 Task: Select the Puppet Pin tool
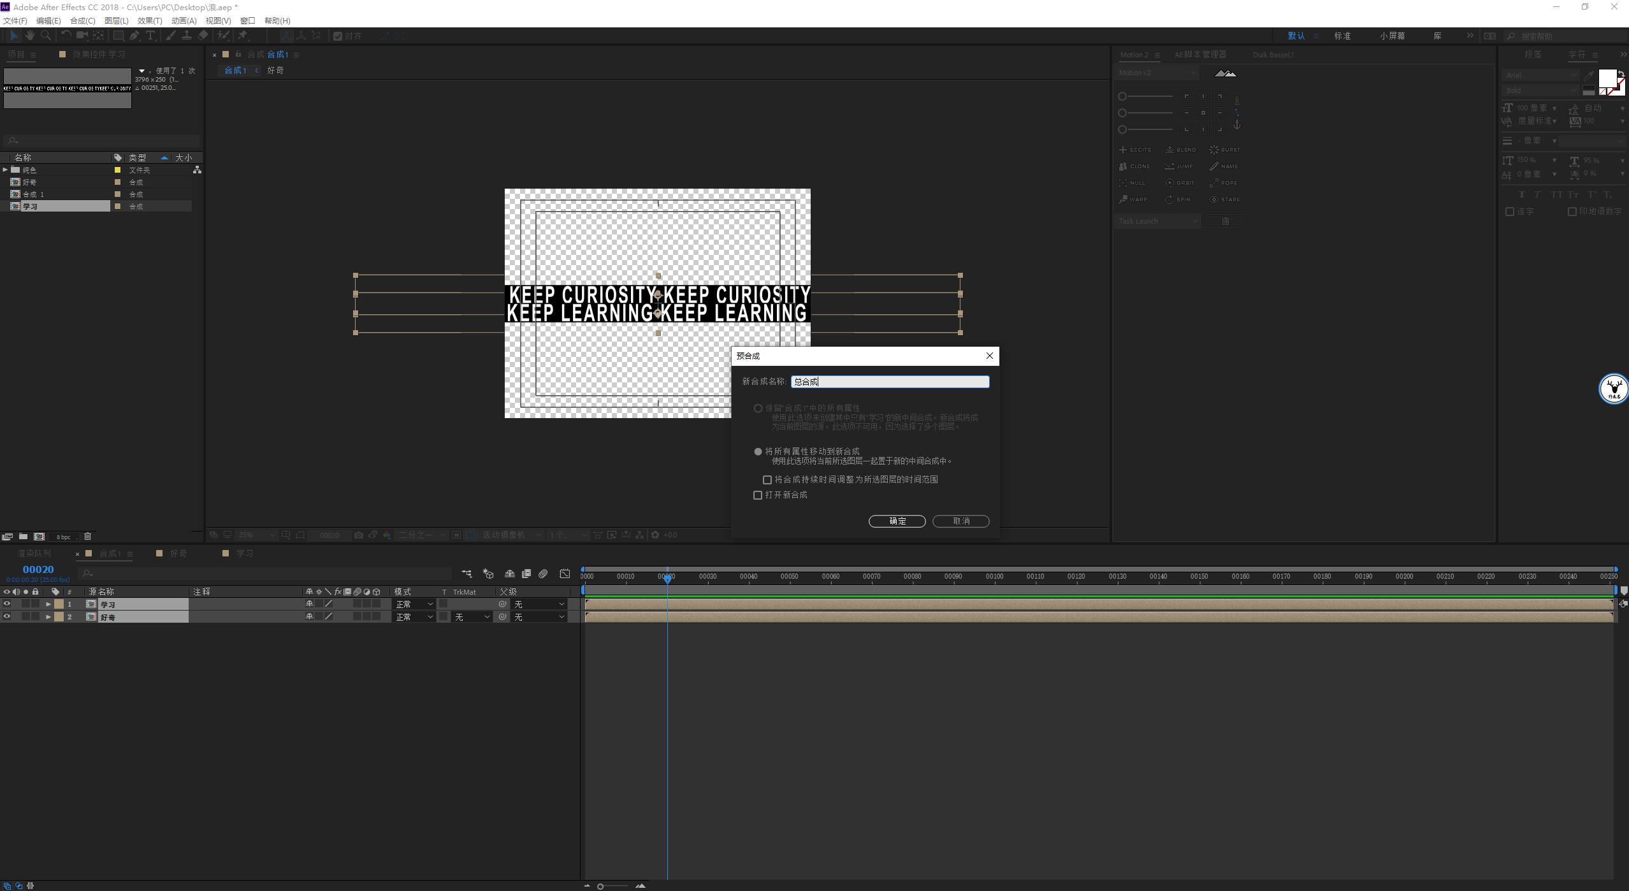pyautogui.click(x=243, y=36)
